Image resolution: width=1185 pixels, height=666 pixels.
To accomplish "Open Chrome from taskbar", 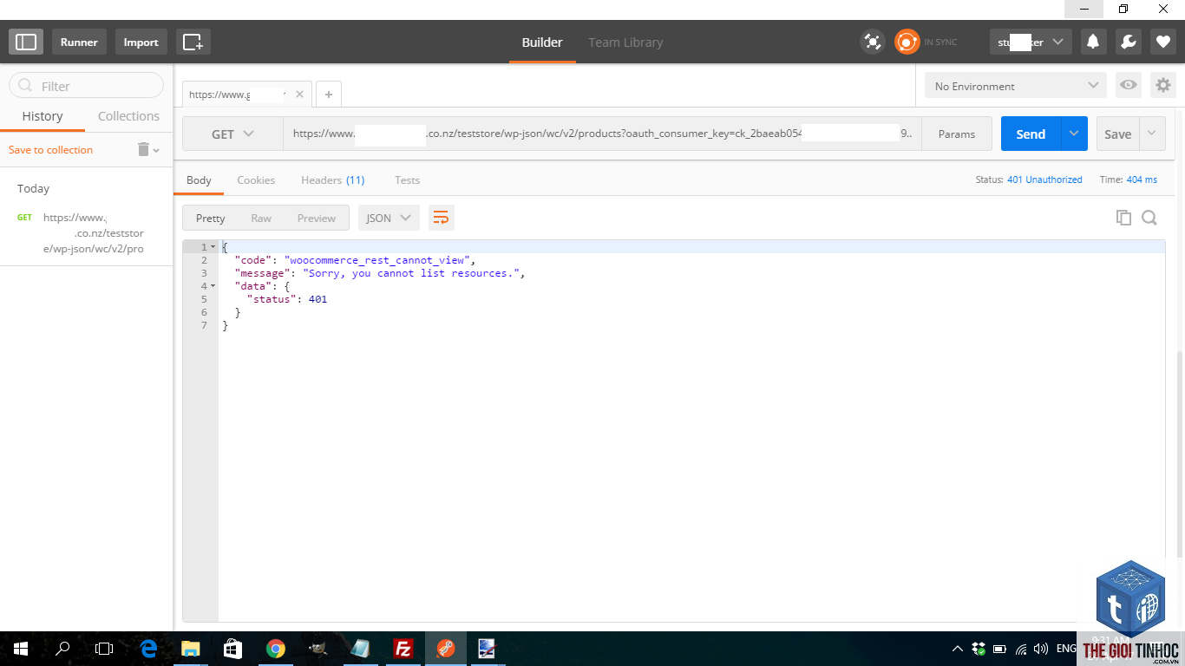I will point(276,648).
